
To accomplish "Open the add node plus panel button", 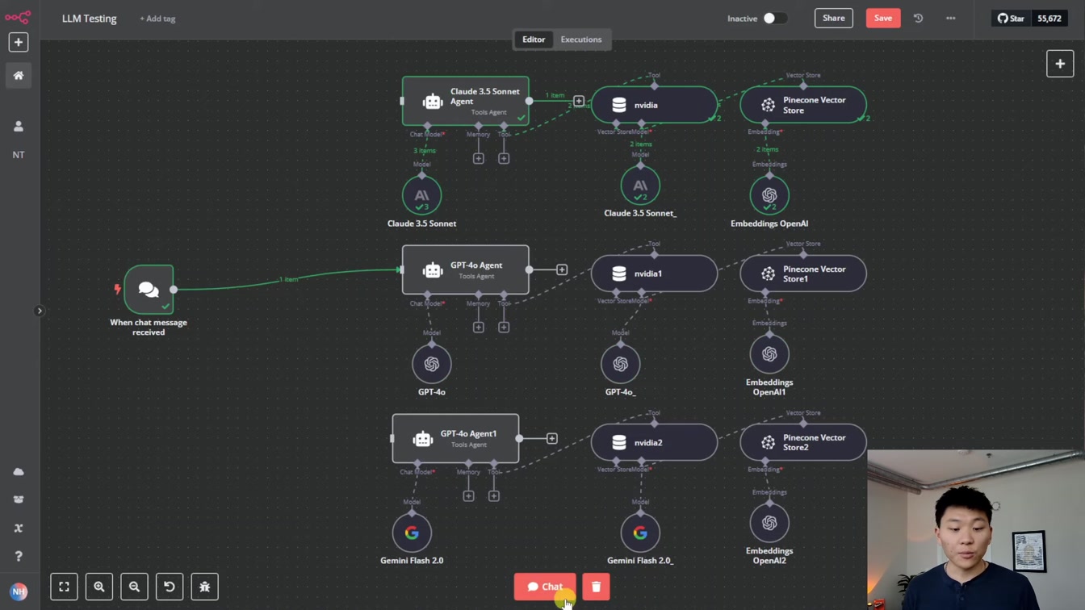I will pyautogui.click(x=1060, y=64).
